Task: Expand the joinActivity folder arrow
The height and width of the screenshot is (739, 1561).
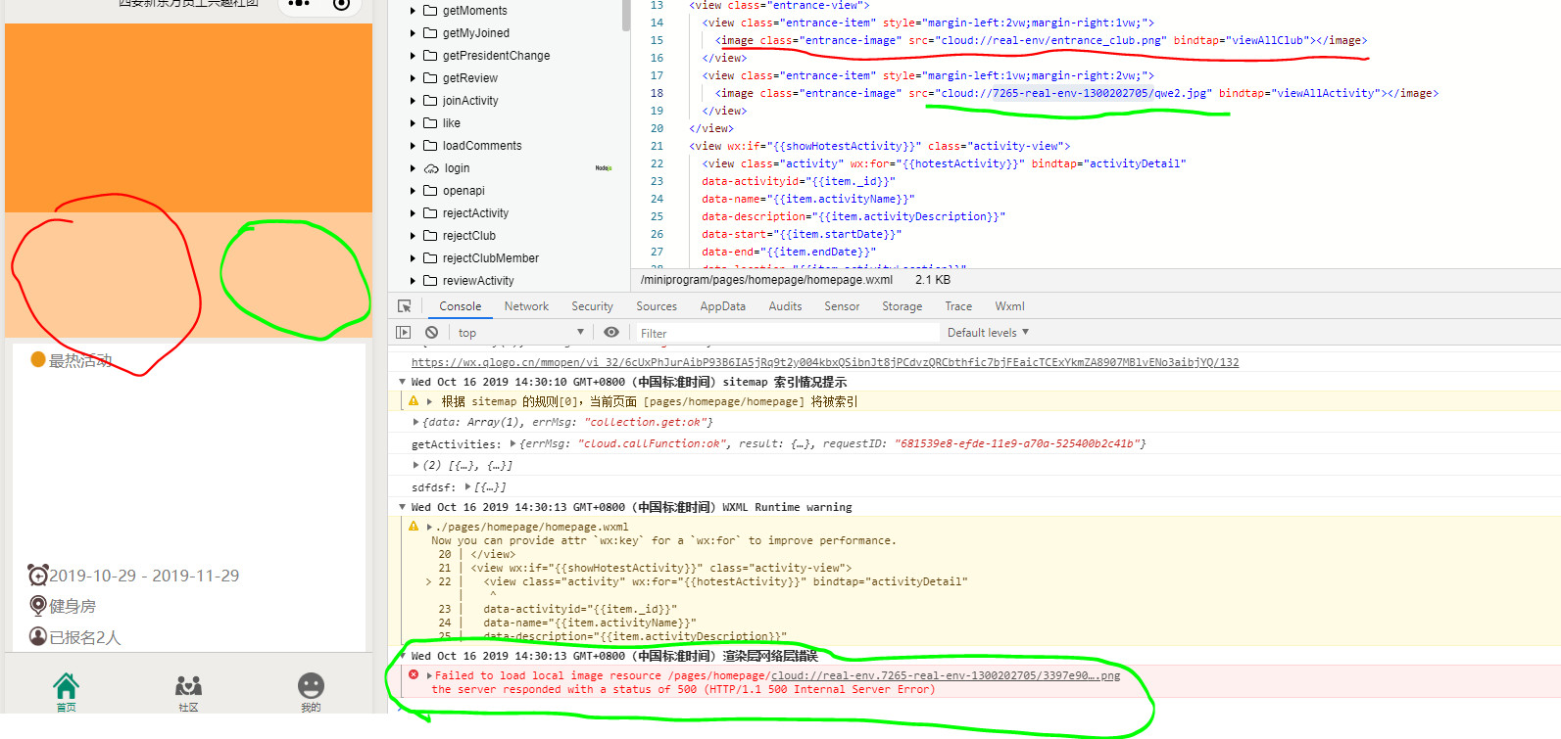Action: pyautogui.click(x=413, y=101)
